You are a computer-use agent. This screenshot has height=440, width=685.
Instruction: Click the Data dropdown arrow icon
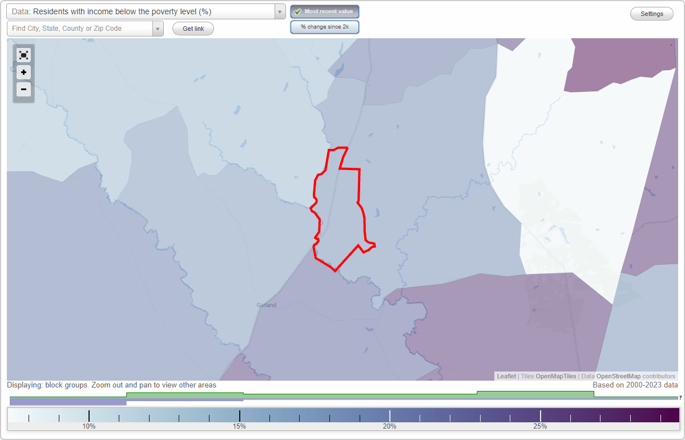tap(279, 11)
